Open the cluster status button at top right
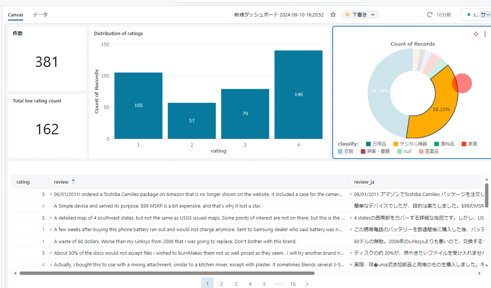The width and height of the screenshot is (491, 288). coord(476,15)
